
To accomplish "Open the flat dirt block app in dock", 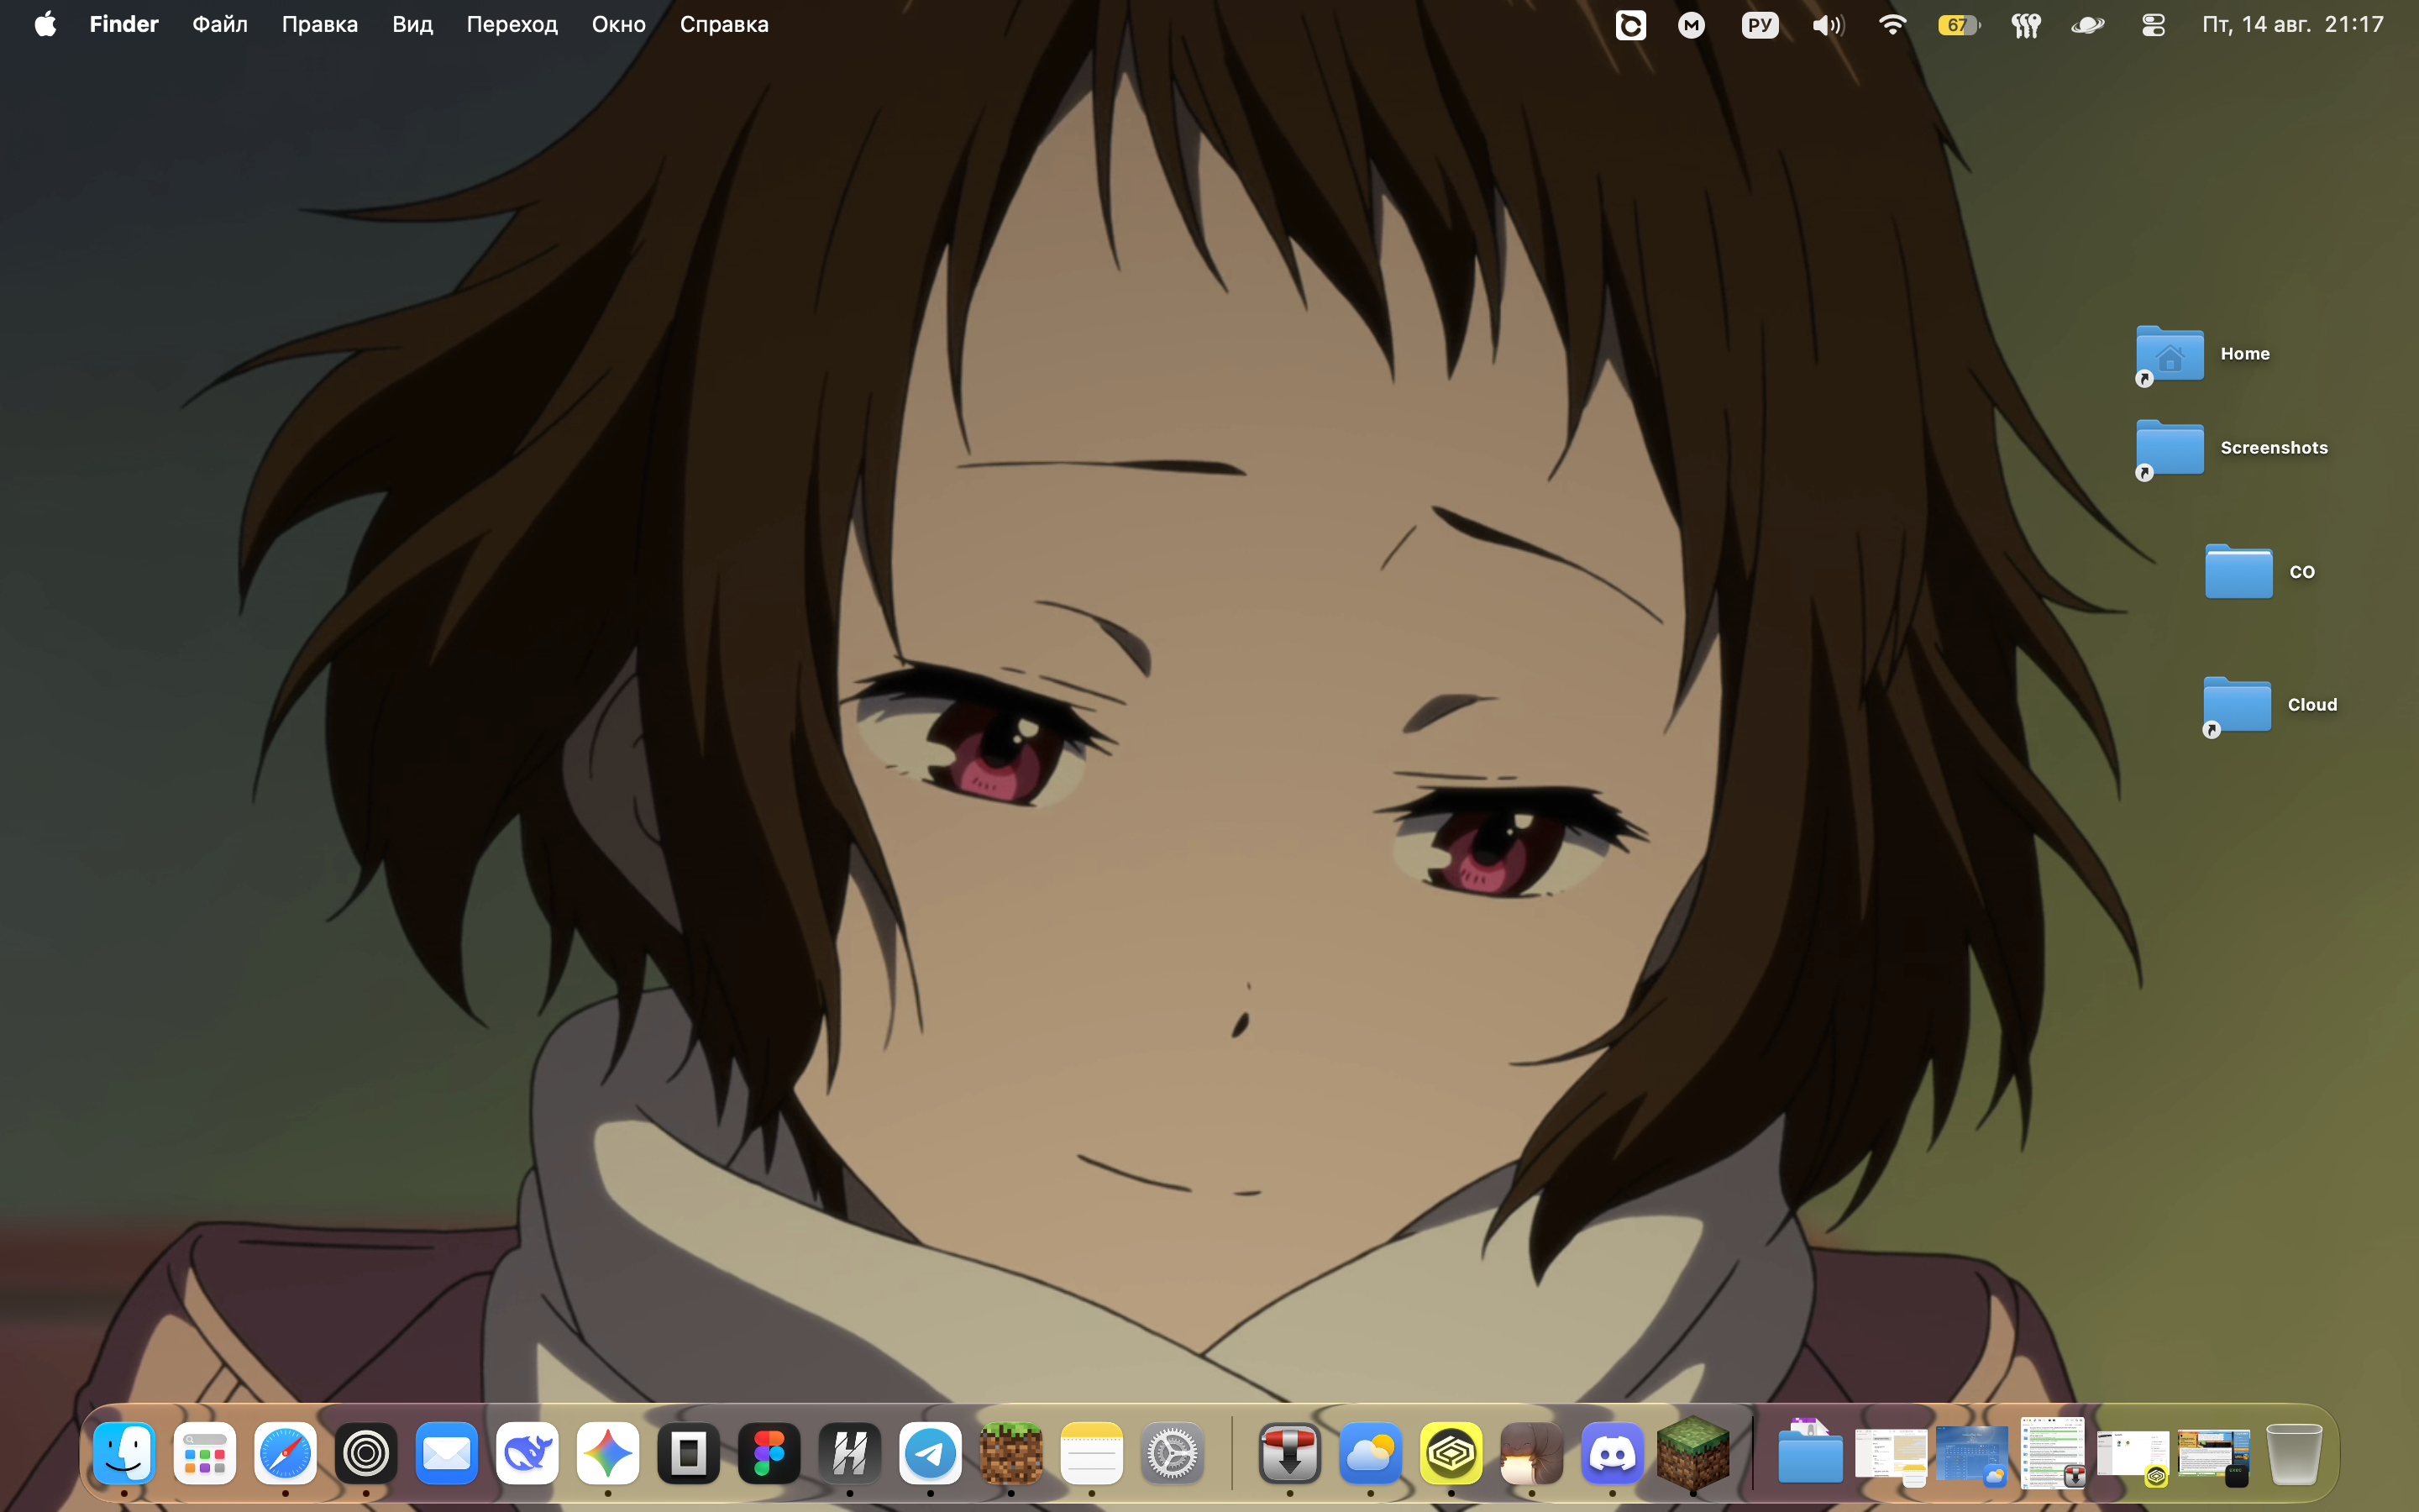I will [1010, 1453].
